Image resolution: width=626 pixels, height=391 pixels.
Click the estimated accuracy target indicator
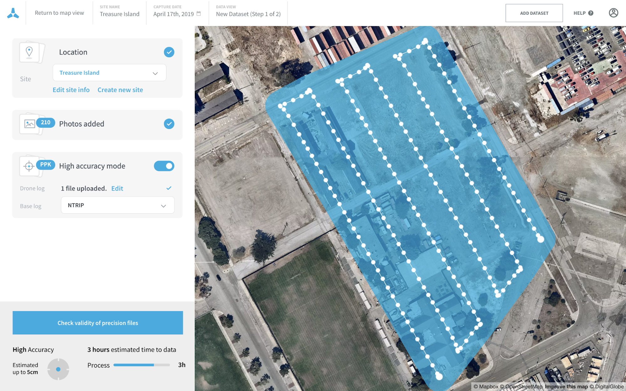(58, 369)
